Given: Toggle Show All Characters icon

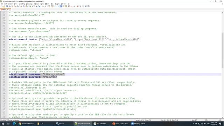Looking at the screenshot, I should pos(58,6).
